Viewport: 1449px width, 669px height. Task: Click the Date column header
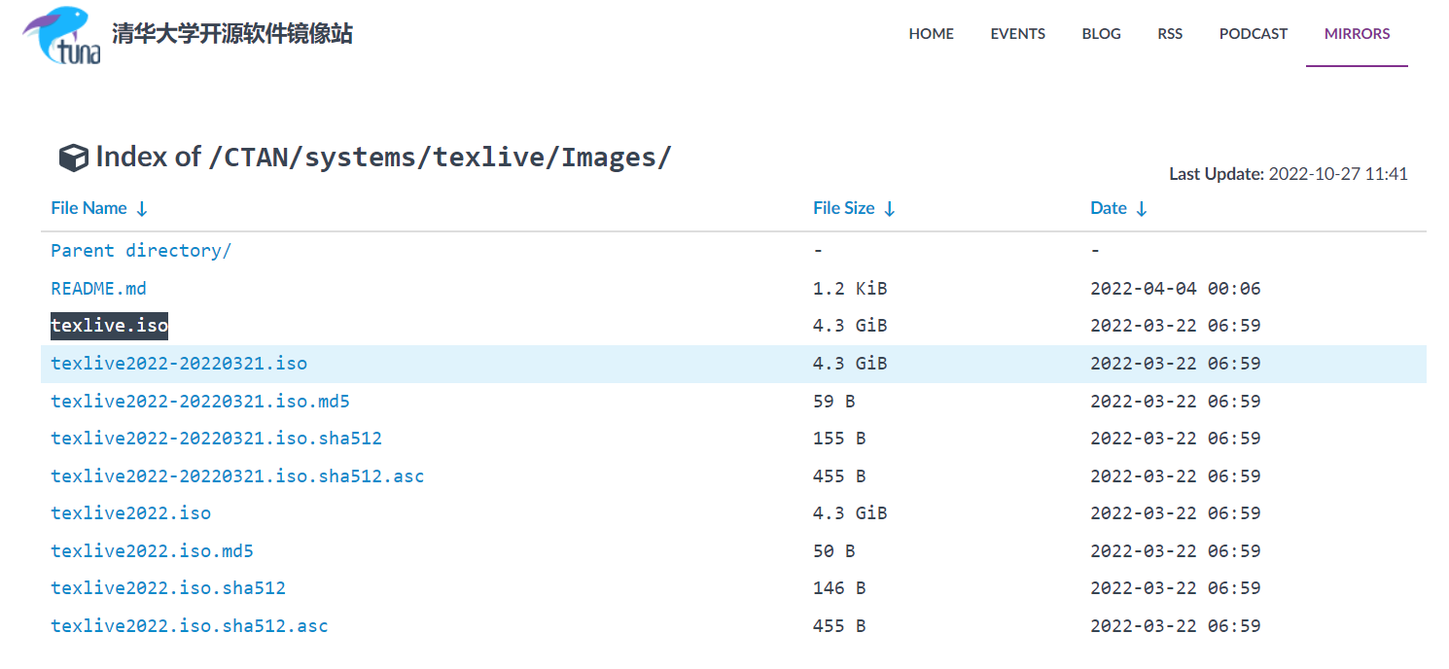(1108, 208)
